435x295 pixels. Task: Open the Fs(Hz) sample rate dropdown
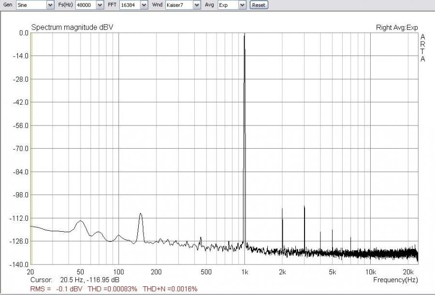[89, 5]
